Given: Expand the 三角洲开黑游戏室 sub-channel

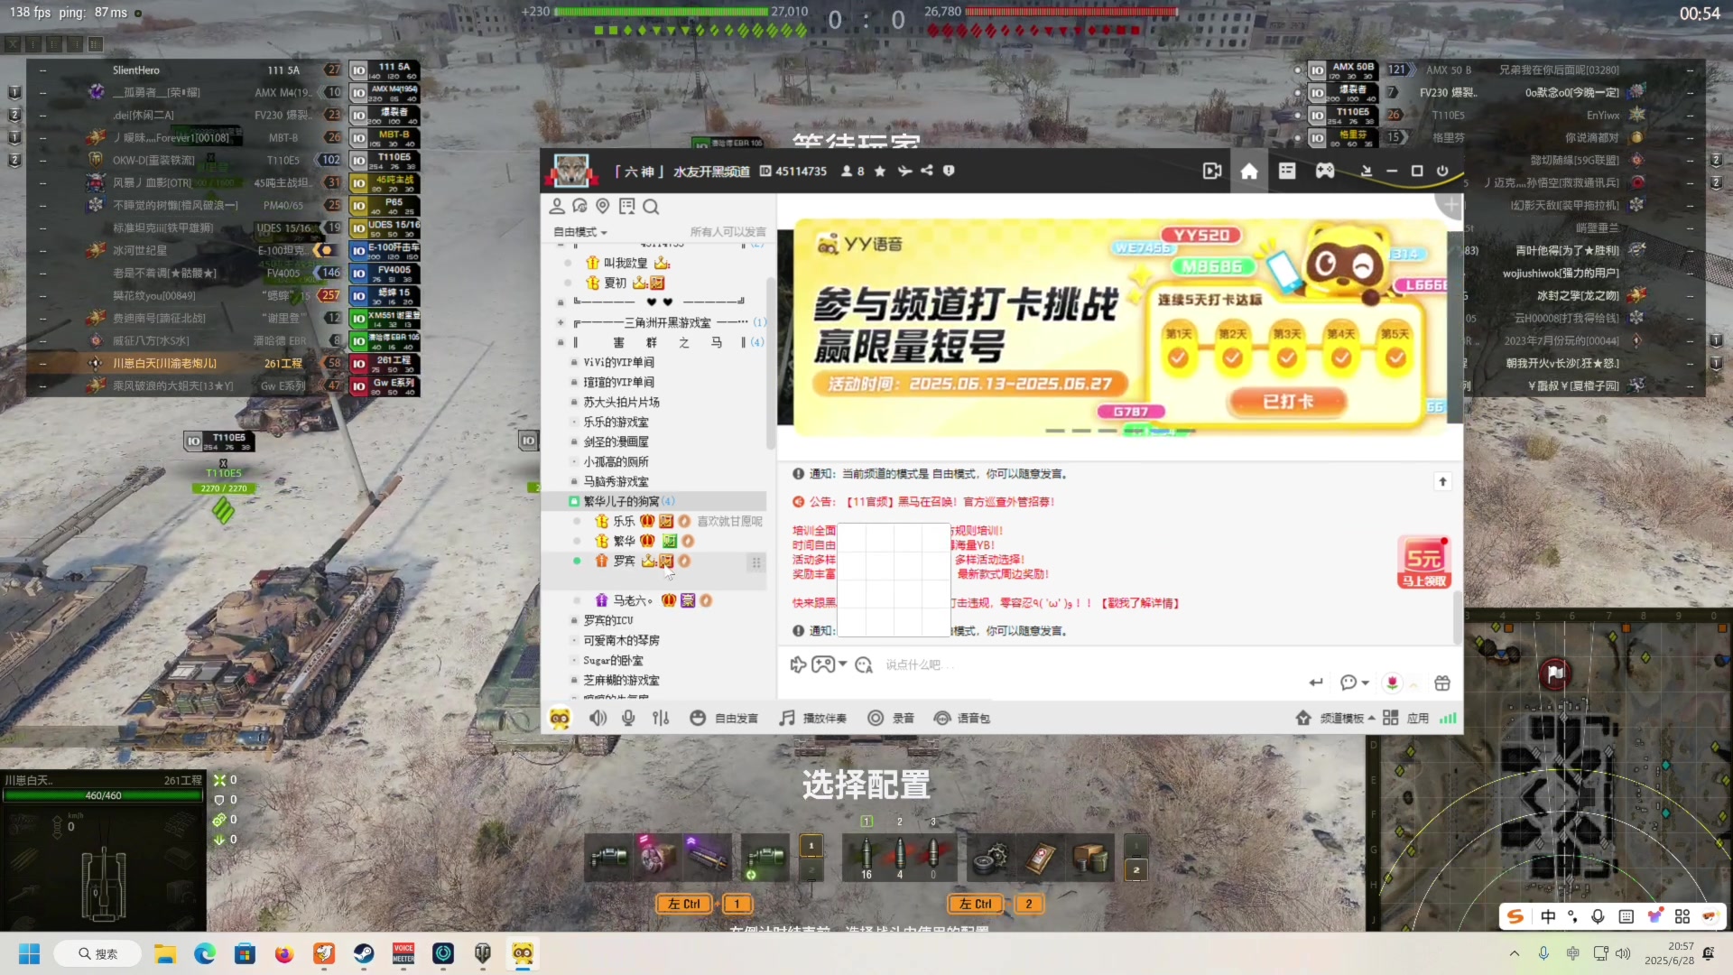Looking at the screenshot, I should [x=561, y=322].
